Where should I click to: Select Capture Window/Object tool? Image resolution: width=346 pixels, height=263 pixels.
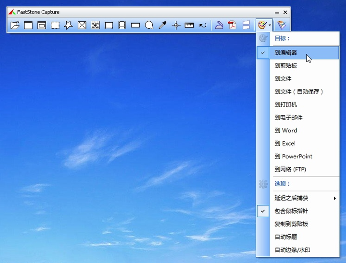pyautogui.click(x=42, y=25)
